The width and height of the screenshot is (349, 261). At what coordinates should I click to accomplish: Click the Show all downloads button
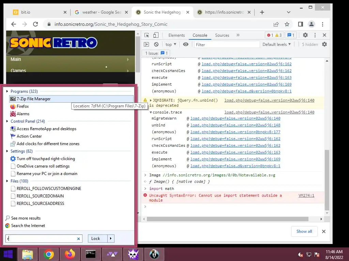[304, 231]
